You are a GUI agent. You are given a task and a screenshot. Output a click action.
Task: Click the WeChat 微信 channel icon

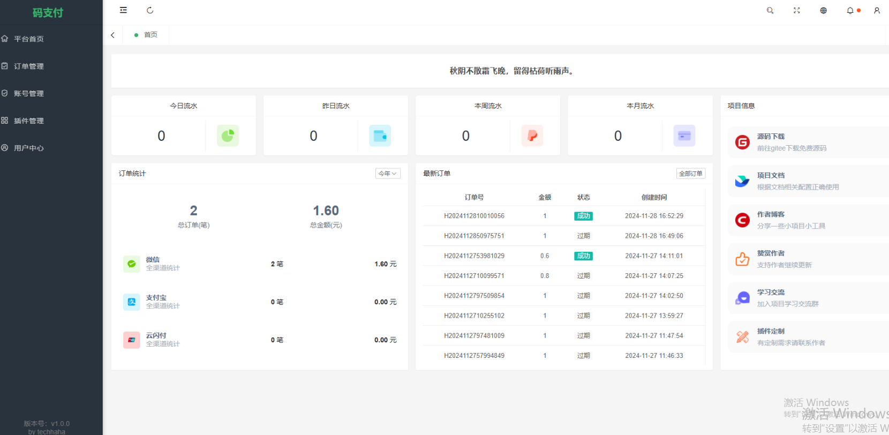click(x=132, y=264)
